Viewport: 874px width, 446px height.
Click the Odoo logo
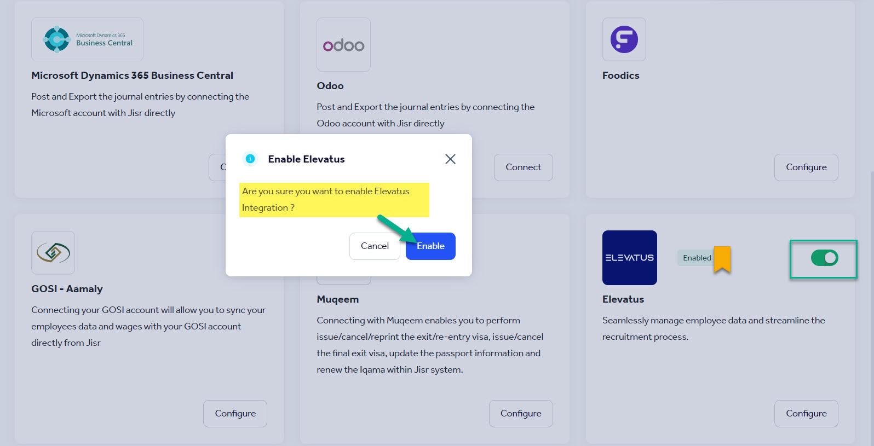[x=343, y=45]
